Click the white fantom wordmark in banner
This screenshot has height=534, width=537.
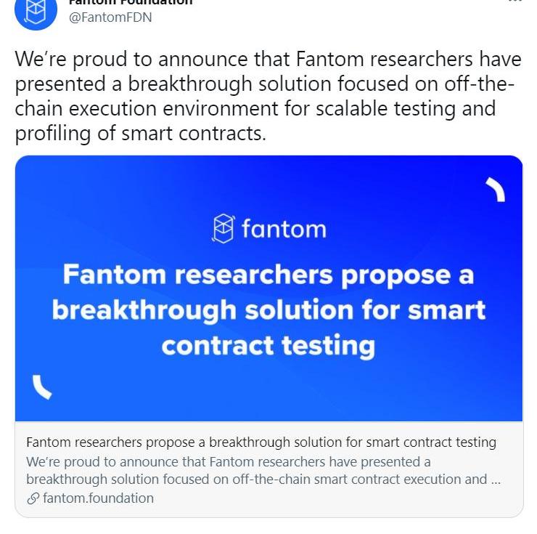[x=284, y=229]
